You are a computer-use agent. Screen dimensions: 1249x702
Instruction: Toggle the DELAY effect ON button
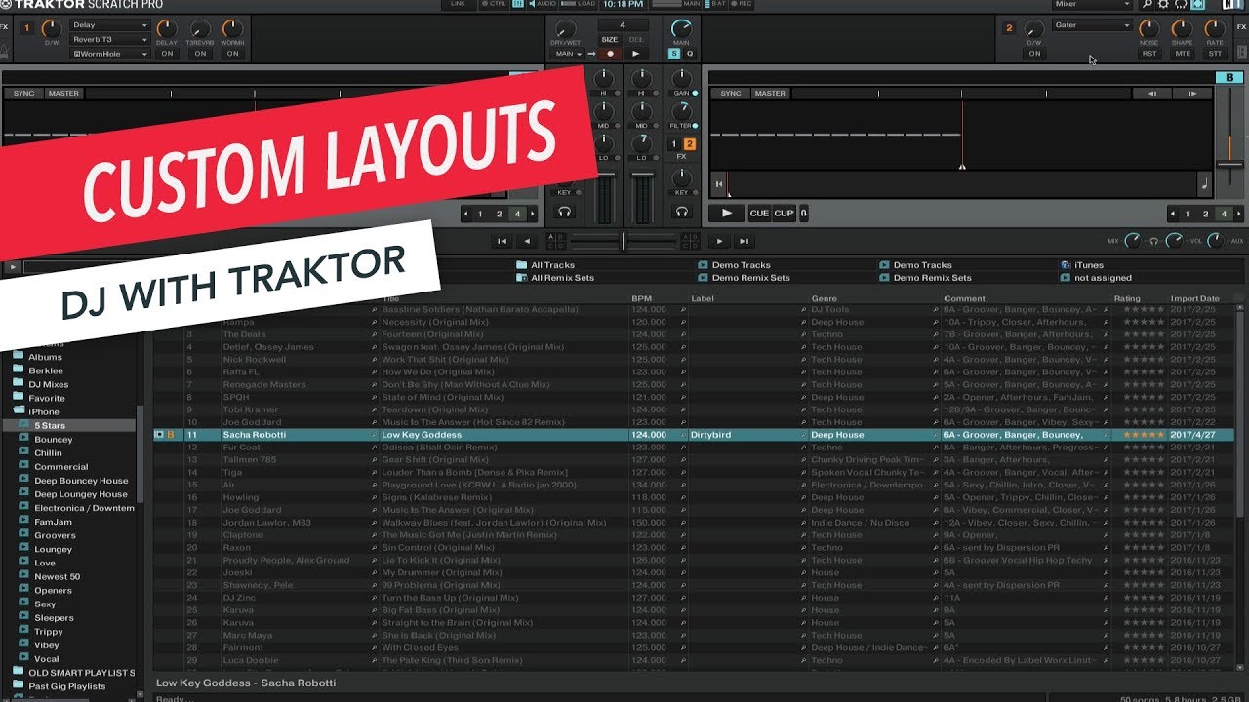coord(167,54)
